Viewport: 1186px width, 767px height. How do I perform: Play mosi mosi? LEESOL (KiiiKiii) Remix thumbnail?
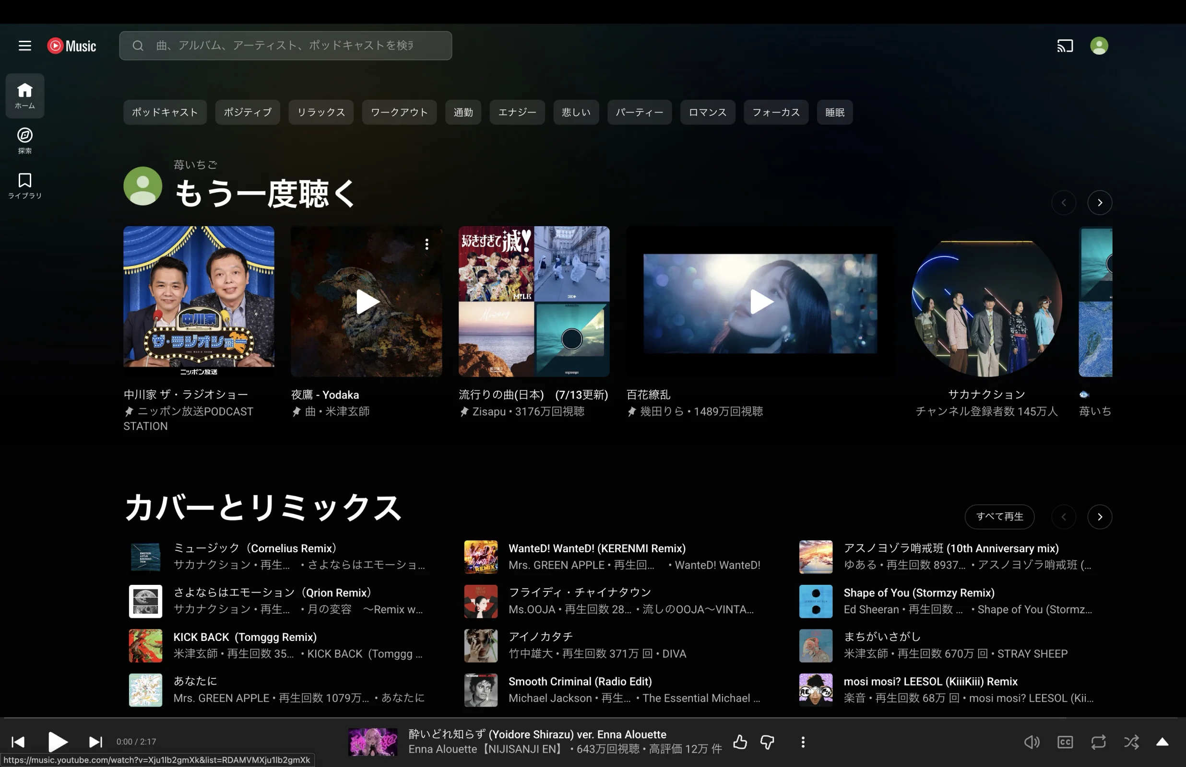point(816,690)
